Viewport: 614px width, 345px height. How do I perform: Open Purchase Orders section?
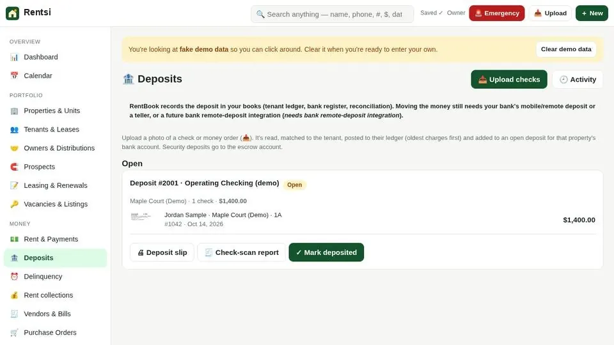[55, 332]
